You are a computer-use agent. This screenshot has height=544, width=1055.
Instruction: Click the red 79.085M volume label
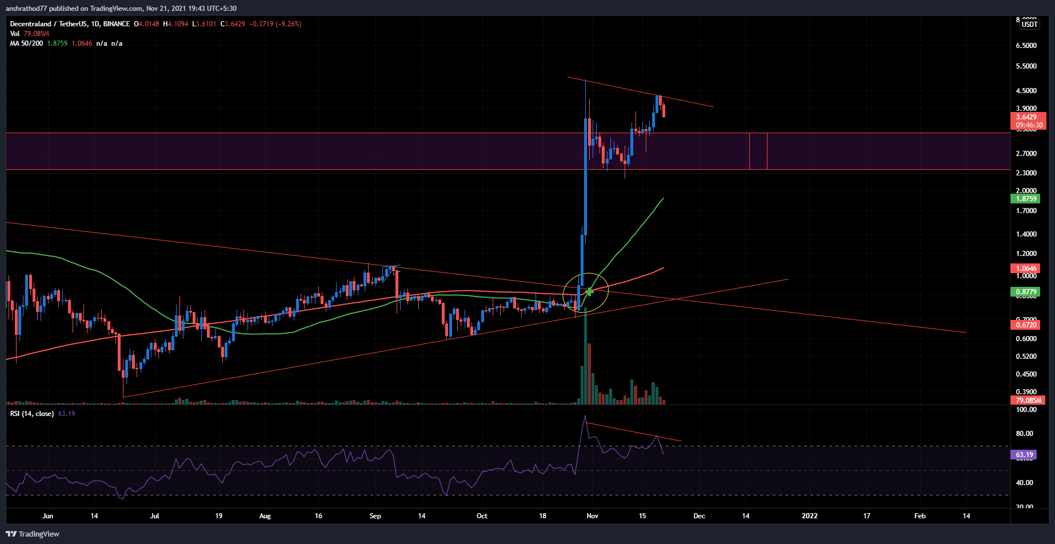[1028, 401]
